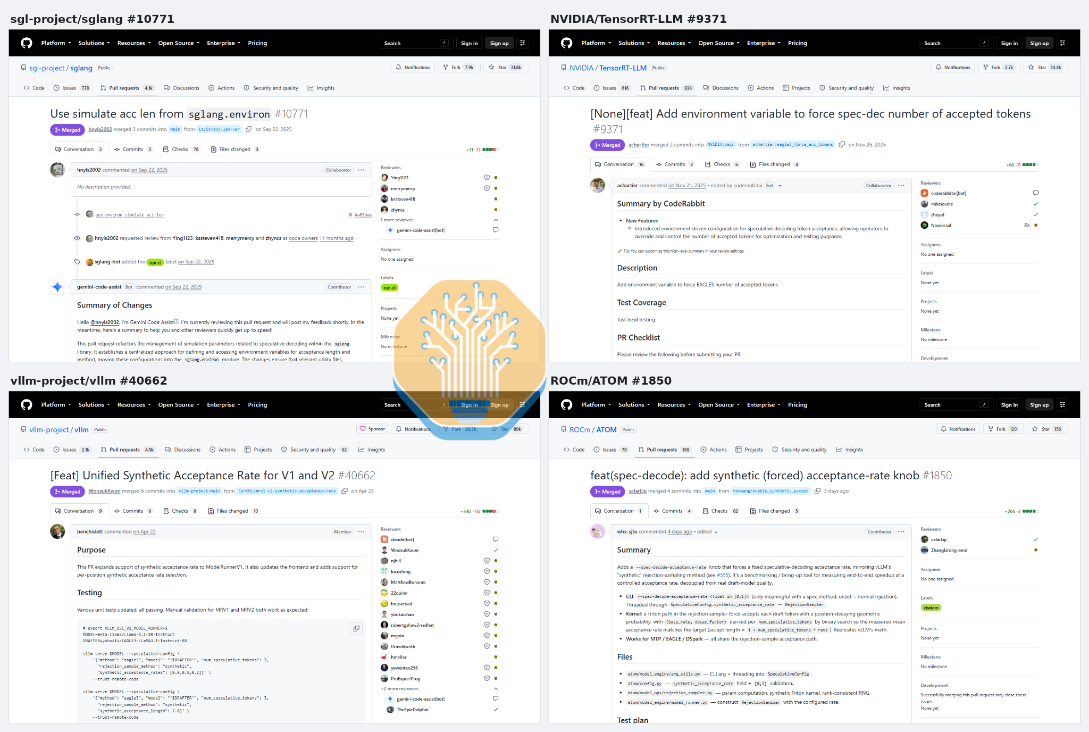
Task: Fork the NVIDIA/TensorRT-LLM repository
Action: [x=999, y=68]
